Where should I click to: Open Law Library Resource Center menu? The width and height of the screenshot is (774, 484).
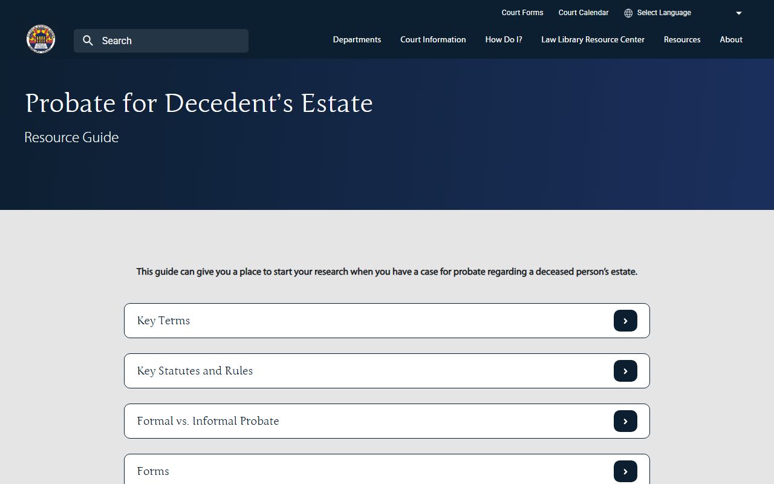point(593,39)
